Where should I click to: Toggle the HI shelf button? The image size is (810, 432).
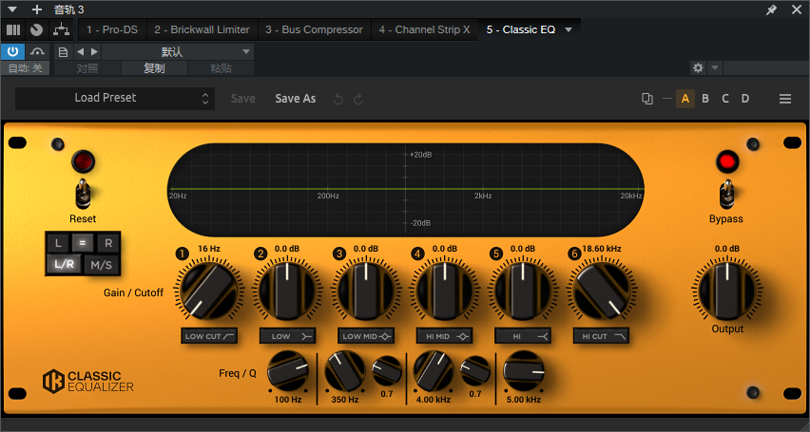click(x=523, y=336)
